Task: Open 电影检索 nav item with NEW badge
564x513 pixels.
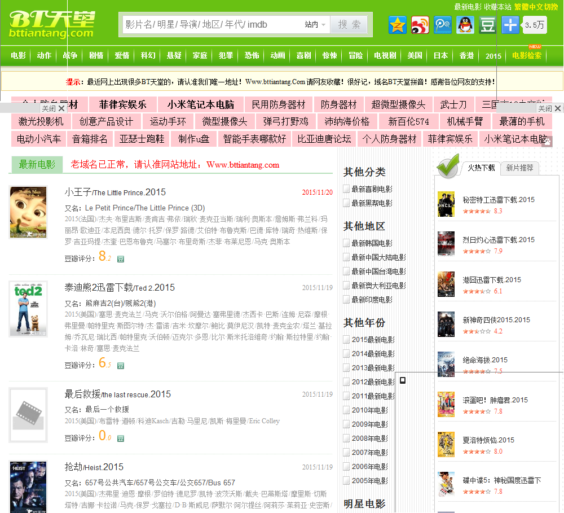Action: point(527,55)
